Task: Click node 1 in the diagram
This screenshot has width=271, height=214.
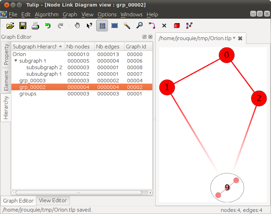Action: click(167, 87)
